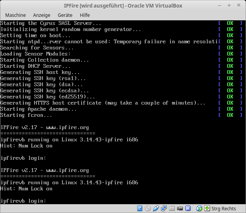
Task: Toggle the mouse integration indicator icon
Action: [x=199, y=208]
